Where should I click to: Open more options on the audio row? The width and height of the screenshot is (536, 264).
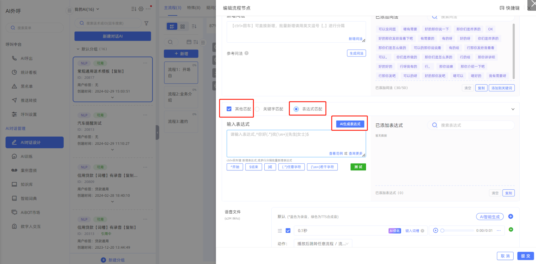(x=499, y=231)
